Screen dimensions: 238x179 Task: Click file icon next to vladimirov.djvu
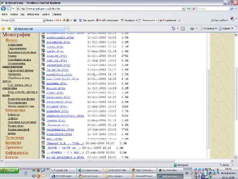coord(43,133)
